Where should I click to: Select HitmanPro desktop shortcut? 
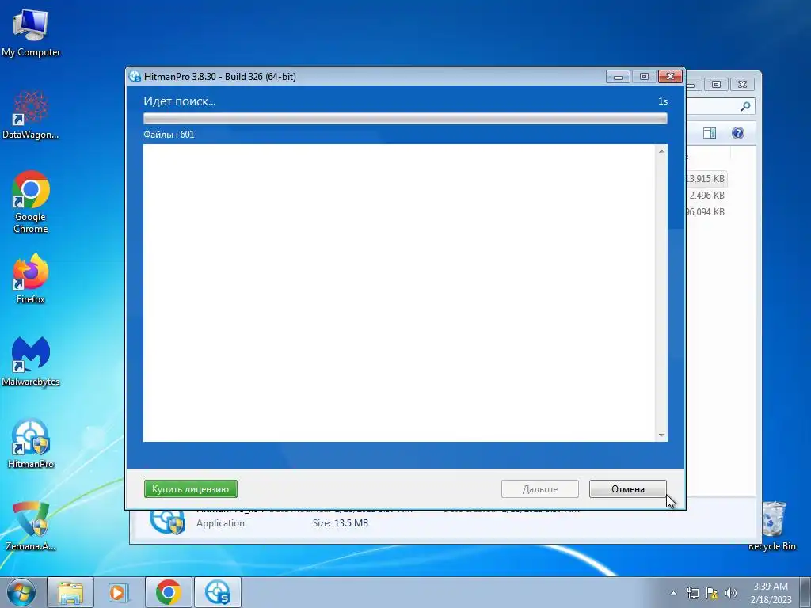click(x=31, y=443)
